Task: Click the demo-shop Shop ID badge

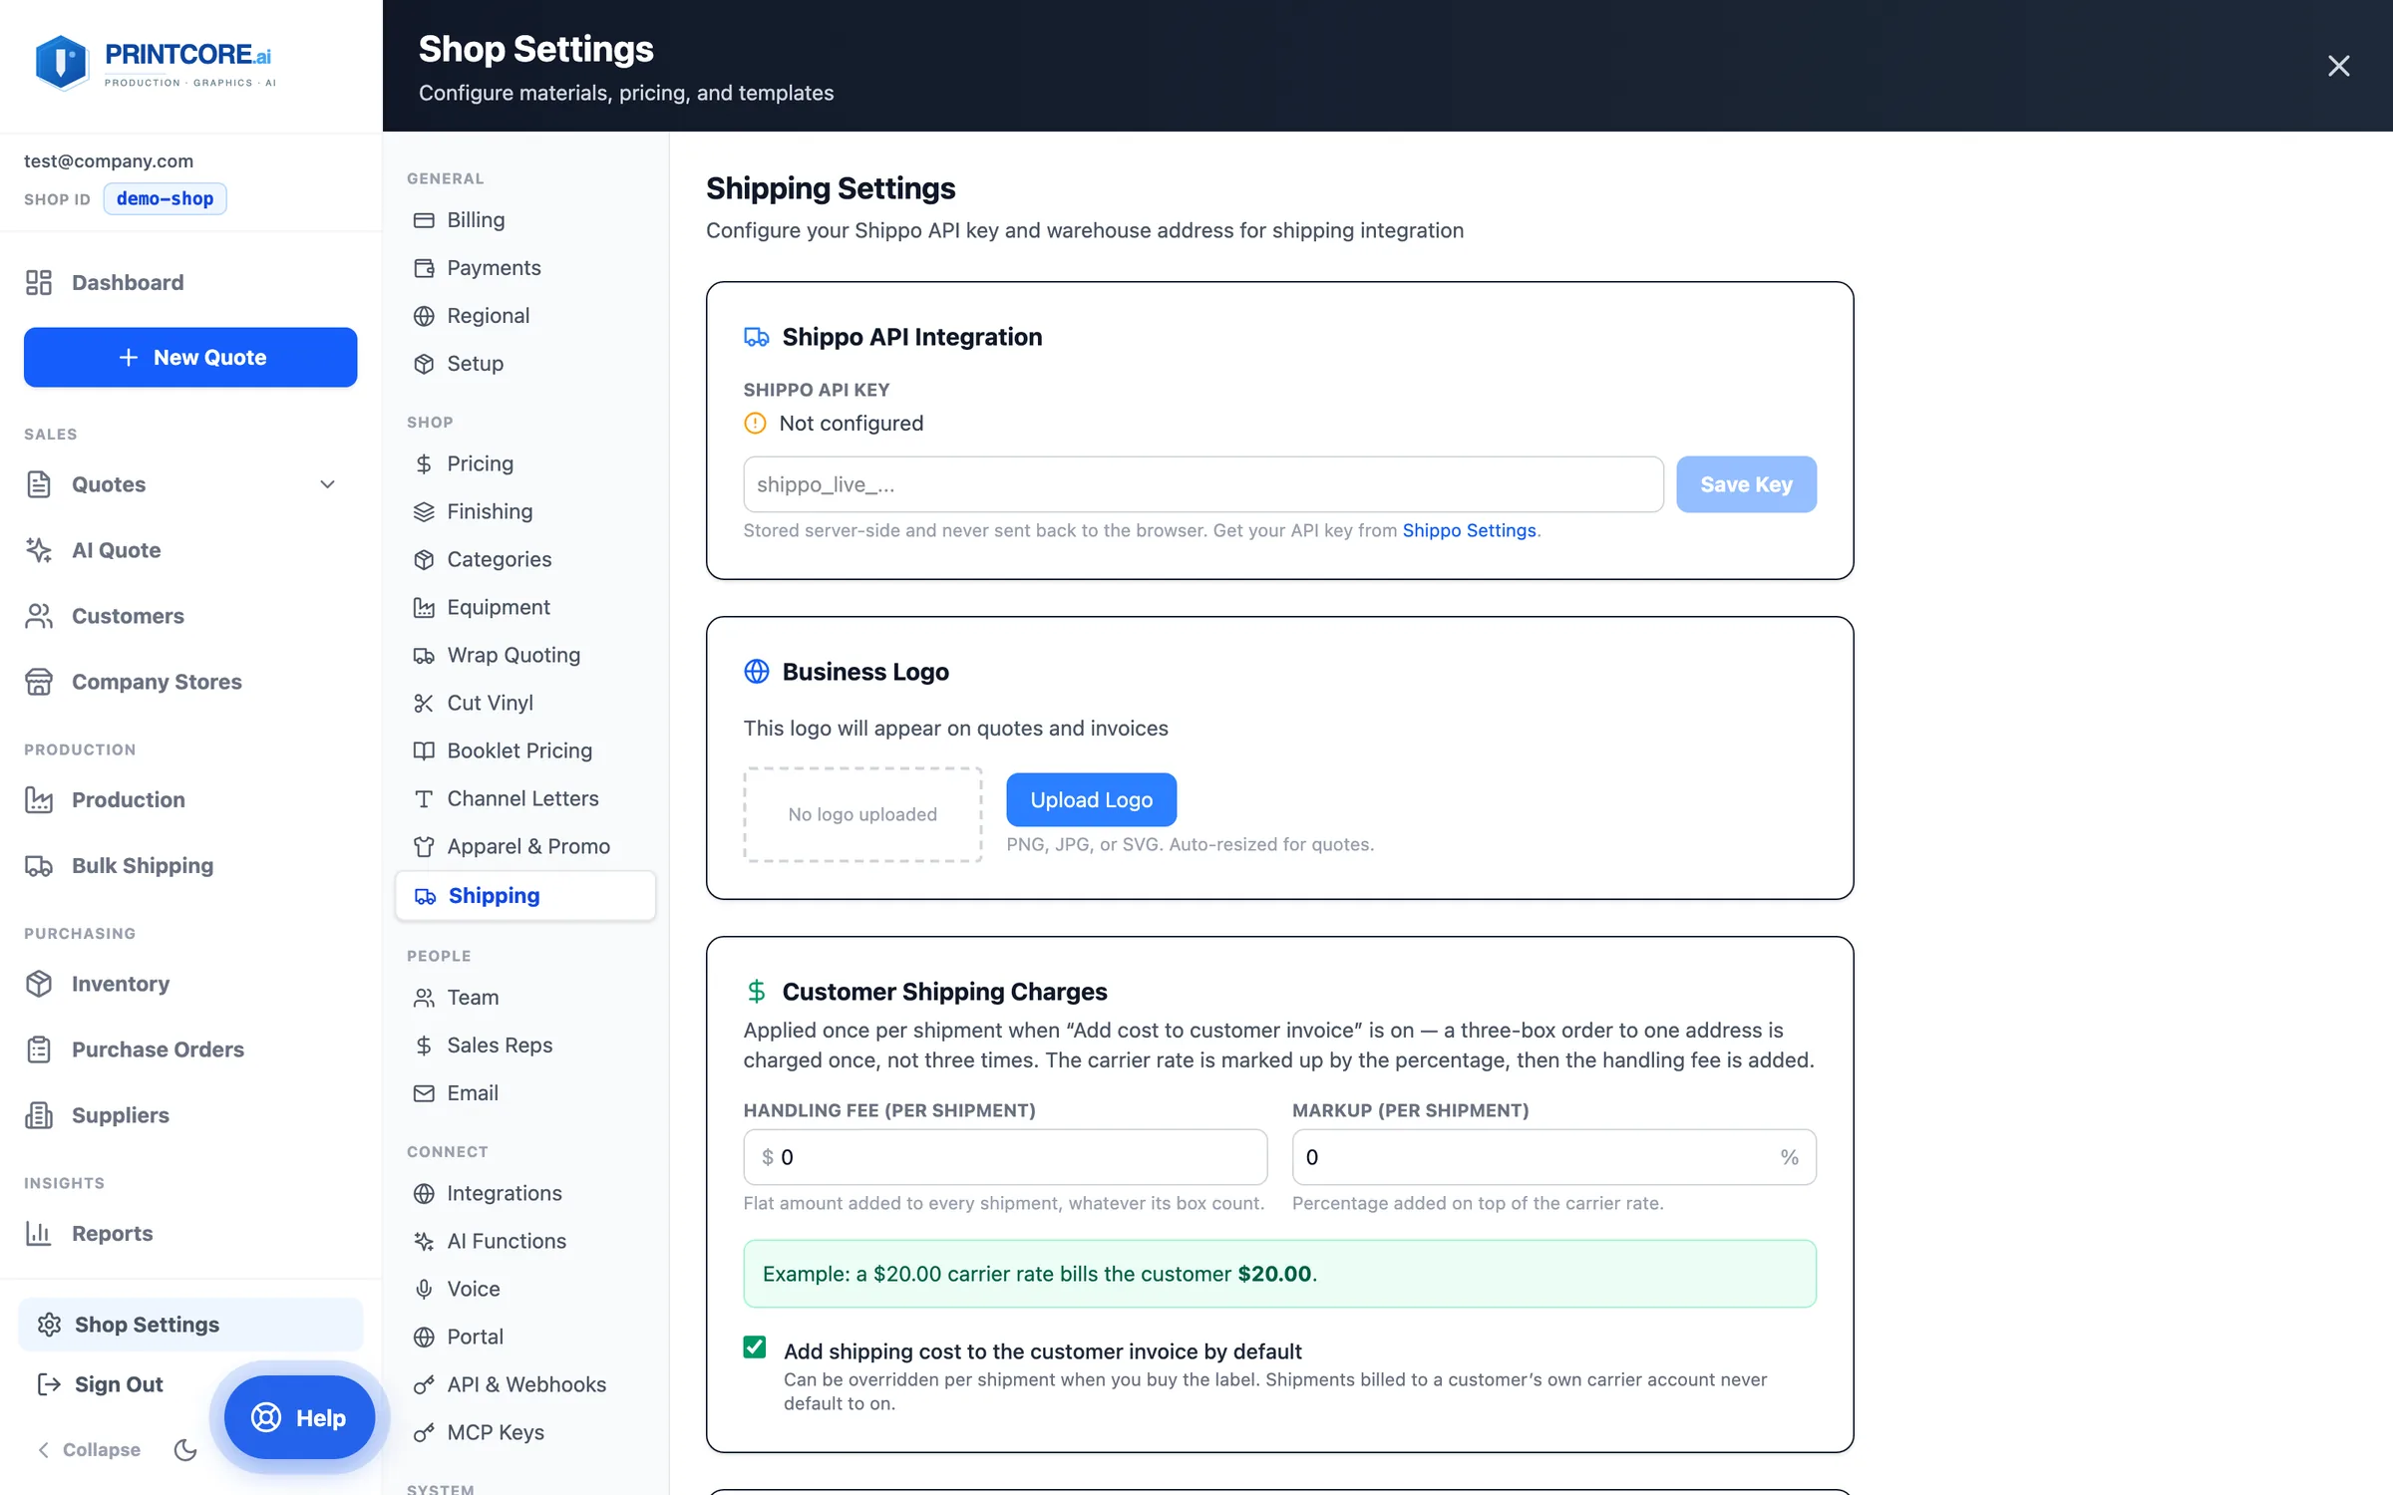Action: point(166,199)
